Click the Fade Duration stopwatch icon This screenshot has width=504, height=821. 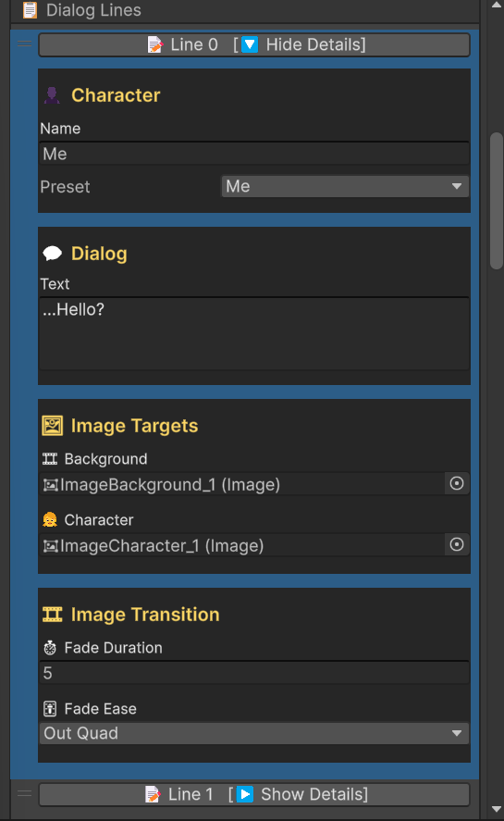click(x=50, y=648)
